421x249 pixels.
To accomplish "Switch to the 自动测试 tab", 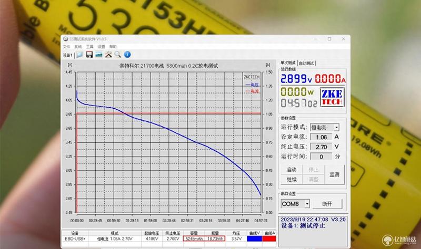I will point(306,63).
